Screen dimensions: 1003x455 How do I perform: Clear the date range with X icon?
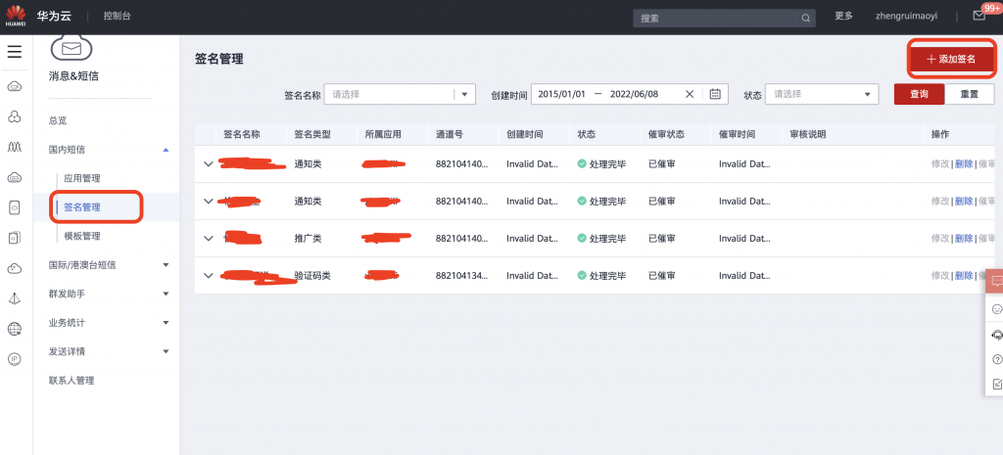(x=690, y=94)
